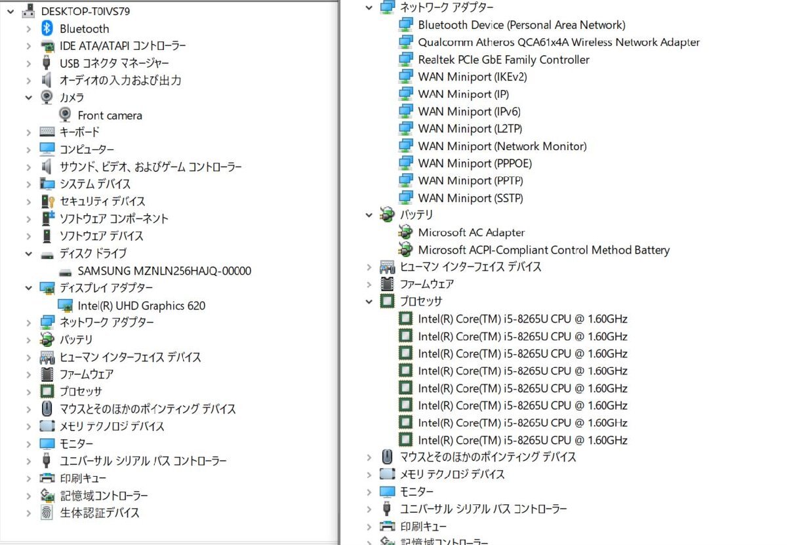Collapse the カメラ category in left tree
787x545 pixels.
coord(28,97)
